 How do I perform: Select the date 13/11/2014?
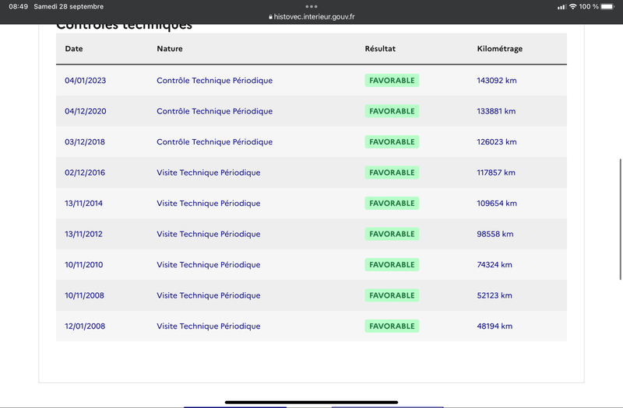click(x=83, y=204)
